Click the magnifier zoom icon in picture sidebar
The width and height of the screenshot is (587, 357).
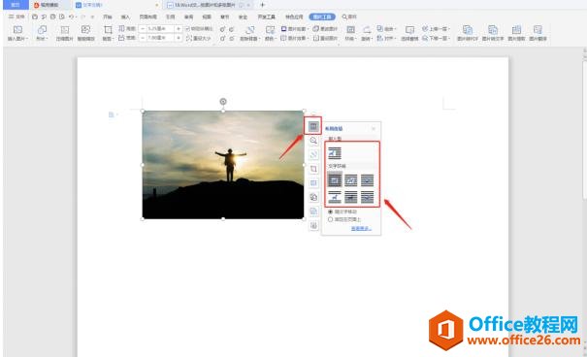313,141
